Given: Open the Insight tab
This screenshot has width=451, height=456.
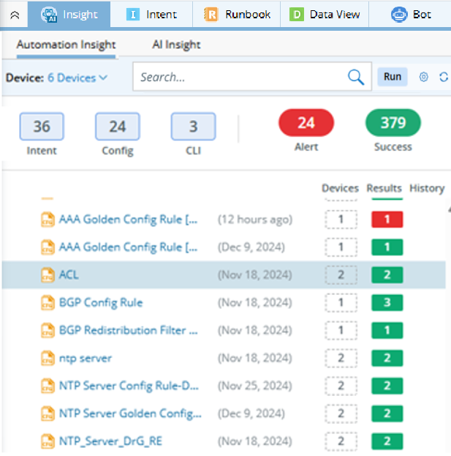Looking at the screenshot, I should 69,15.
